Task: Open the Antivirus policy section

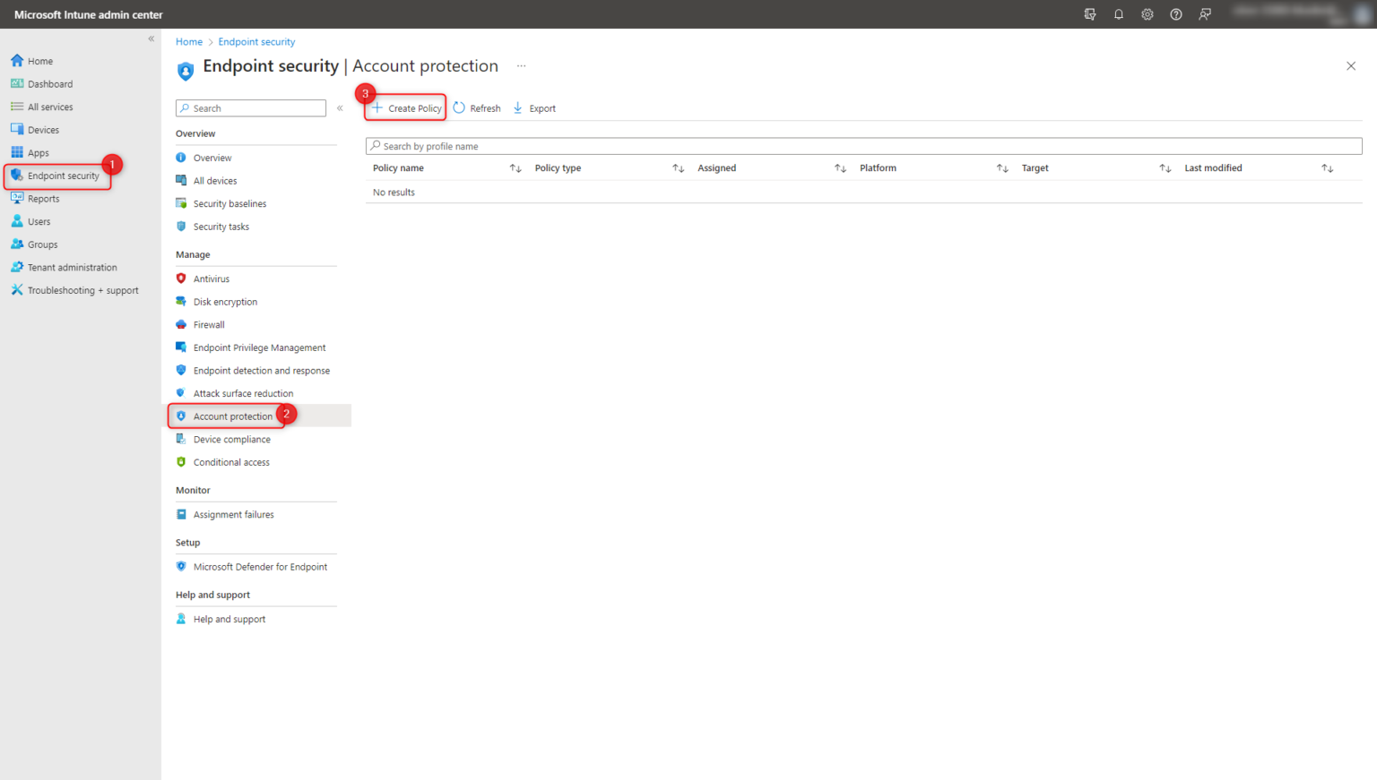Action: pyautogui.click(x=182, y=278)
